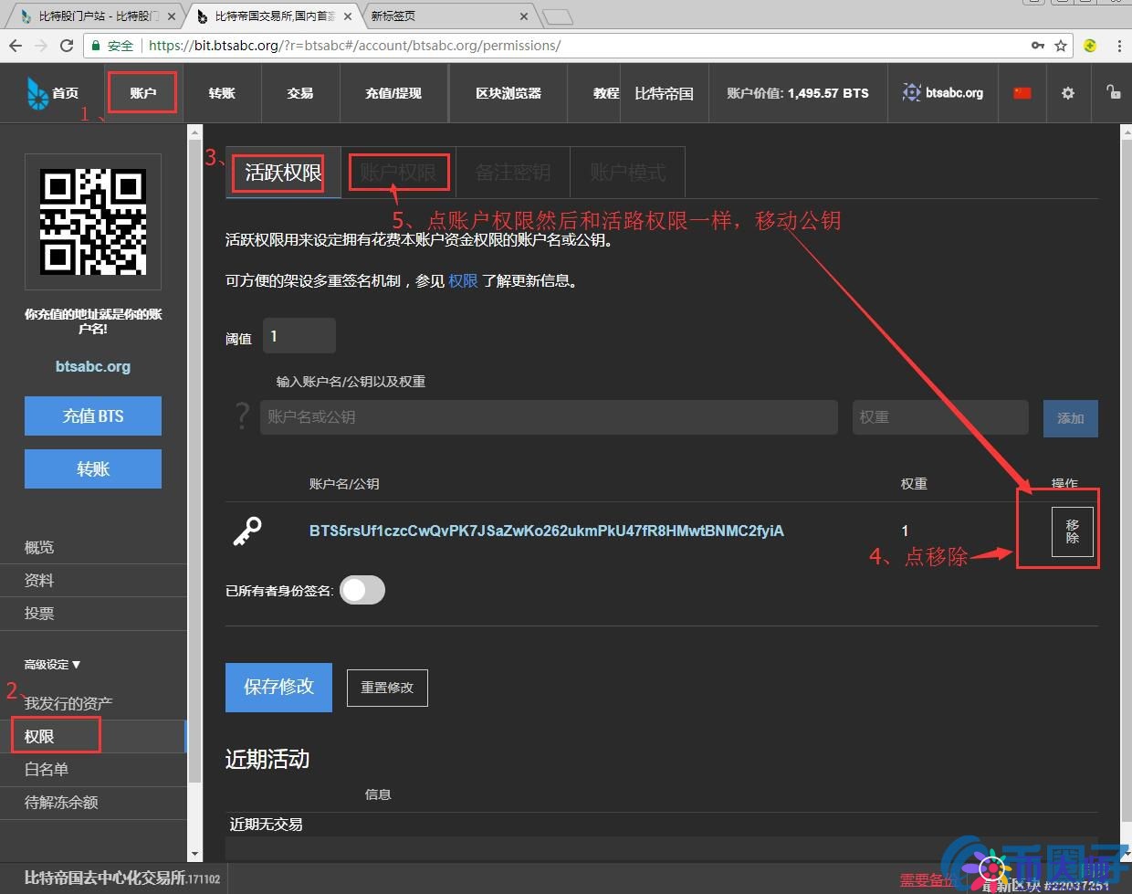Open the 权限 link in the description
Screen dimensions: 1132x894
click(x=462, y=280)
